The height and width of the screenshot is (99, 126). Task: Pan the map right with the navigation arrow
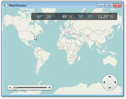coord(115,82)
